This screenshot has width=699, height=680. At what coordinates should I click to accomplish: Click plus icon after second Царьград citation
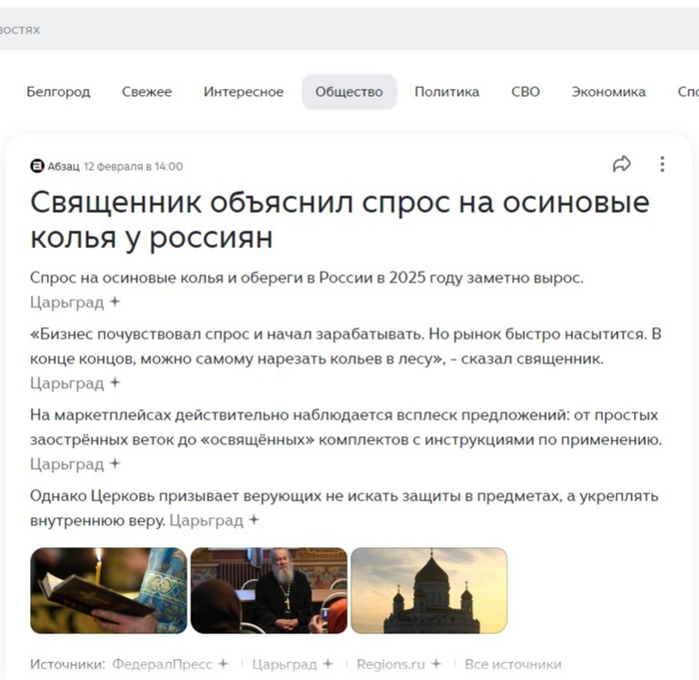pyautogui.click(x=115, y=382)
